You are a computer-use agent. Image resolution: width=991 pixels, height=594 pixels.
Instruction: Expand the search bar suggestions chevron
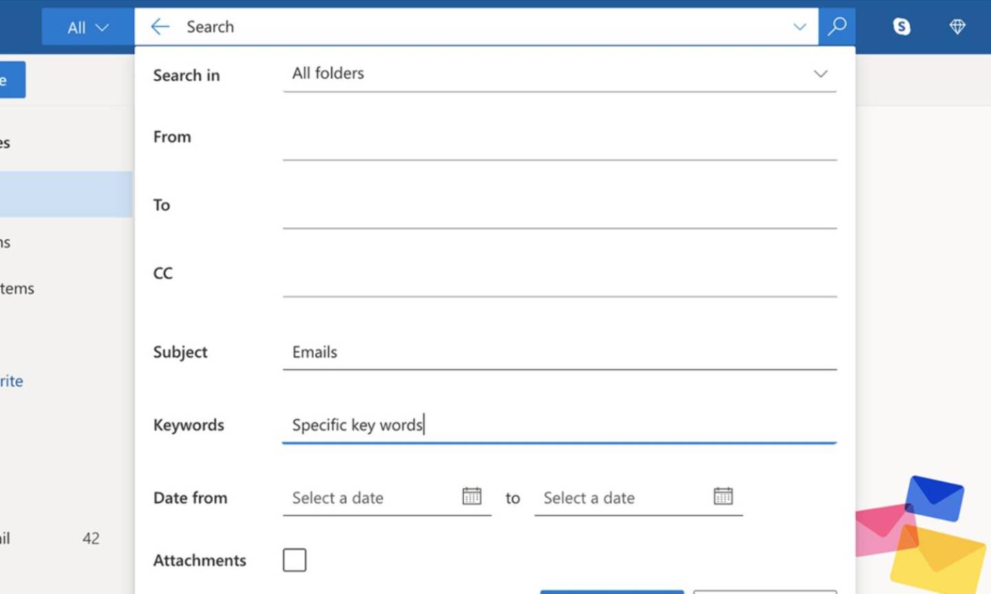point(800,28)
